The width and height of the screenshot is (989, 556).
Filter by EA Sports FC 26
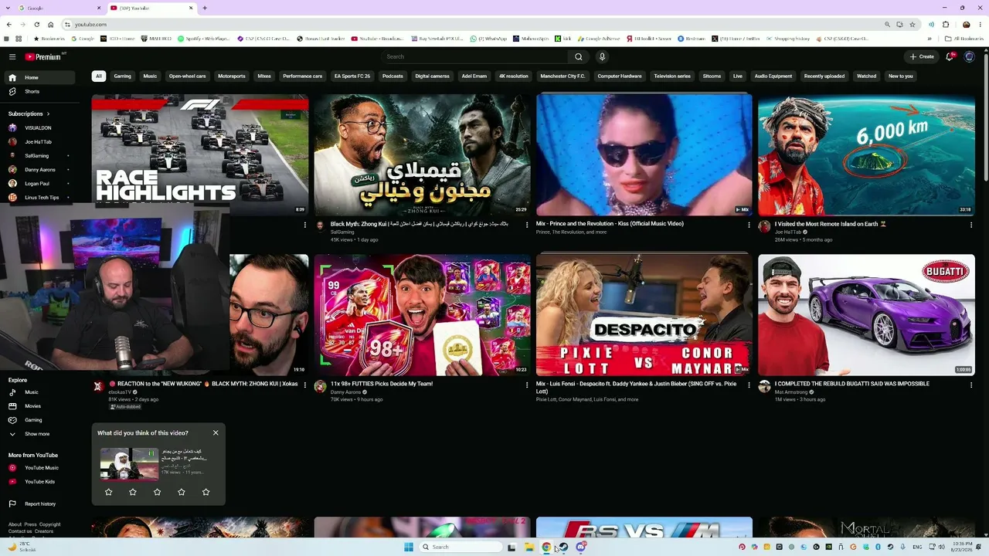tap(352, 76)
